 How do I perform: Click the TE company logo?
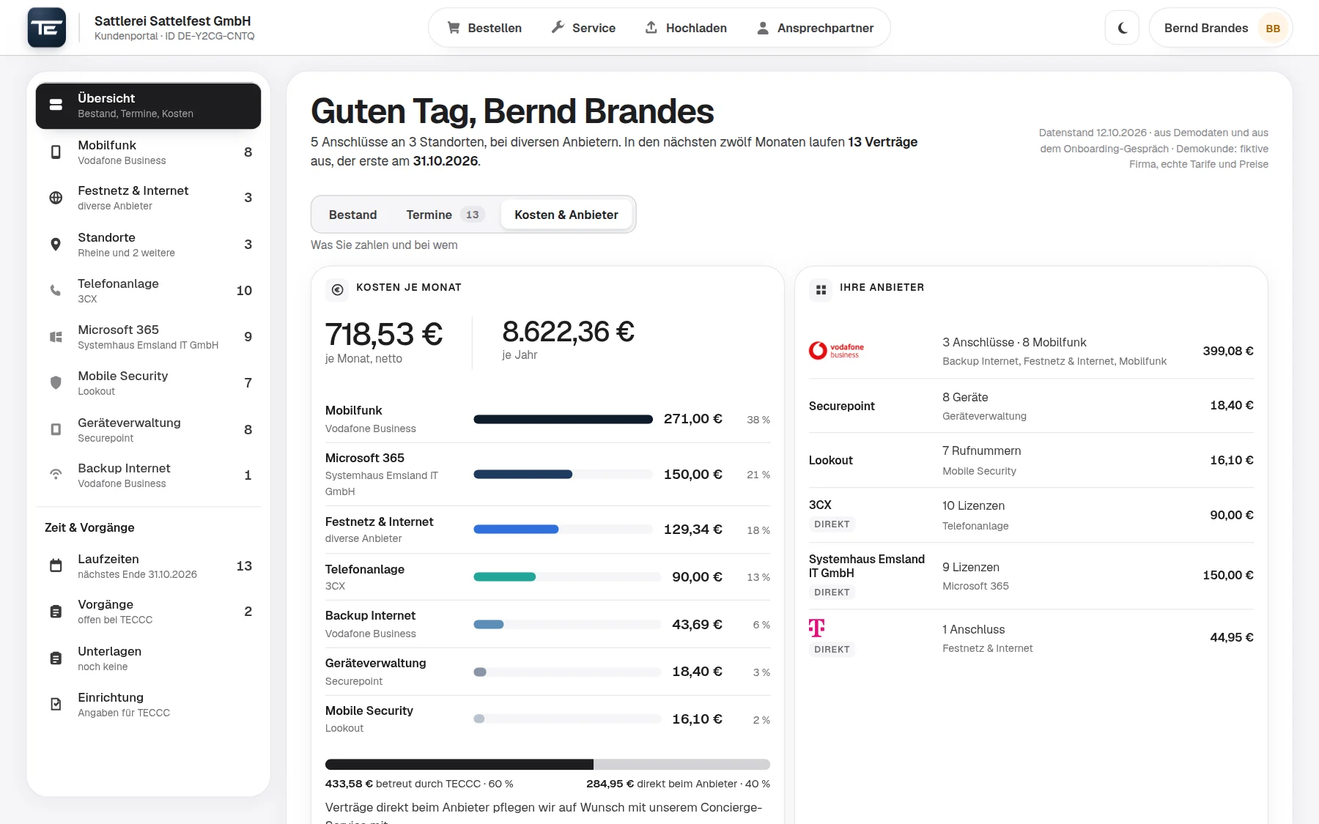[47, 28]
